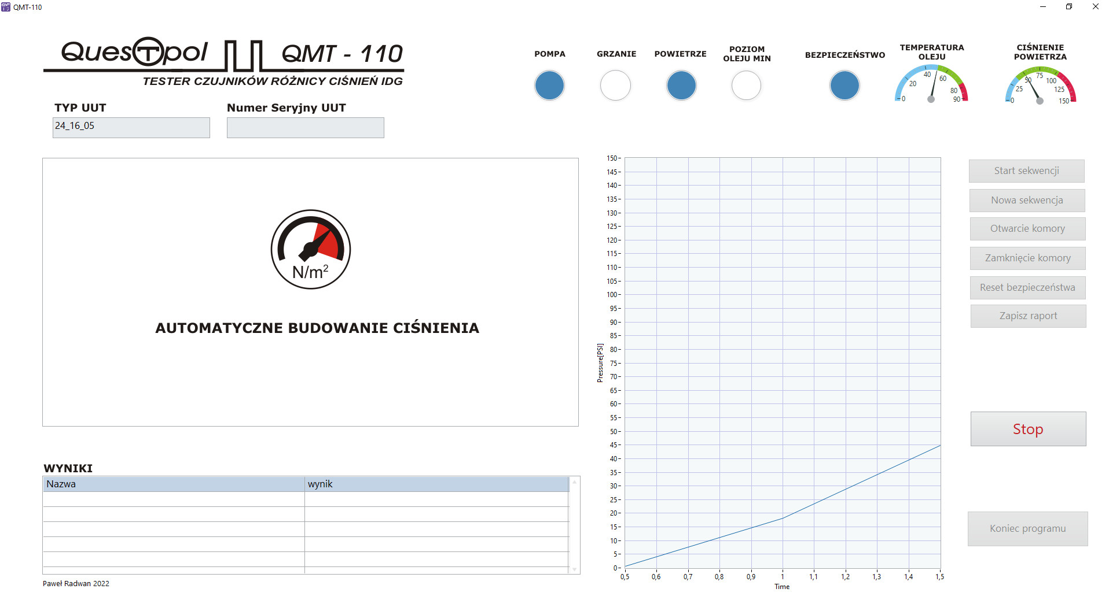
Task: Click the Nowa sekwencja button
Action: [x=1027, y=200]
